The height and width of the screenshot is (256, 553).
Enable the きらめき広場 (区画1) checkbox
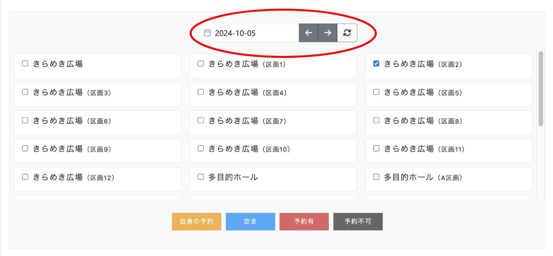(201, 64)
